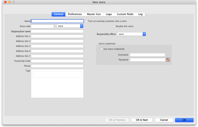Viewport: 198px width, 127px height.
Task: Open the Master lists tab
Action: pos(94,14)
